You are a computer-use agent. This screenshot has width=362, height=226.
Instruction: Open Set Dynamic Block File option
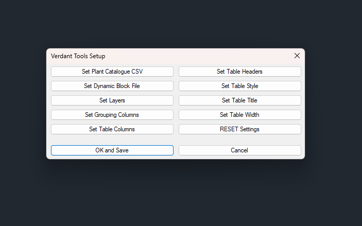(x=112, y=86)
